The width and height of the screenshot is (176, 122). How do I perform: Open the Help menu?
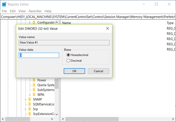[x=48, y=11]
